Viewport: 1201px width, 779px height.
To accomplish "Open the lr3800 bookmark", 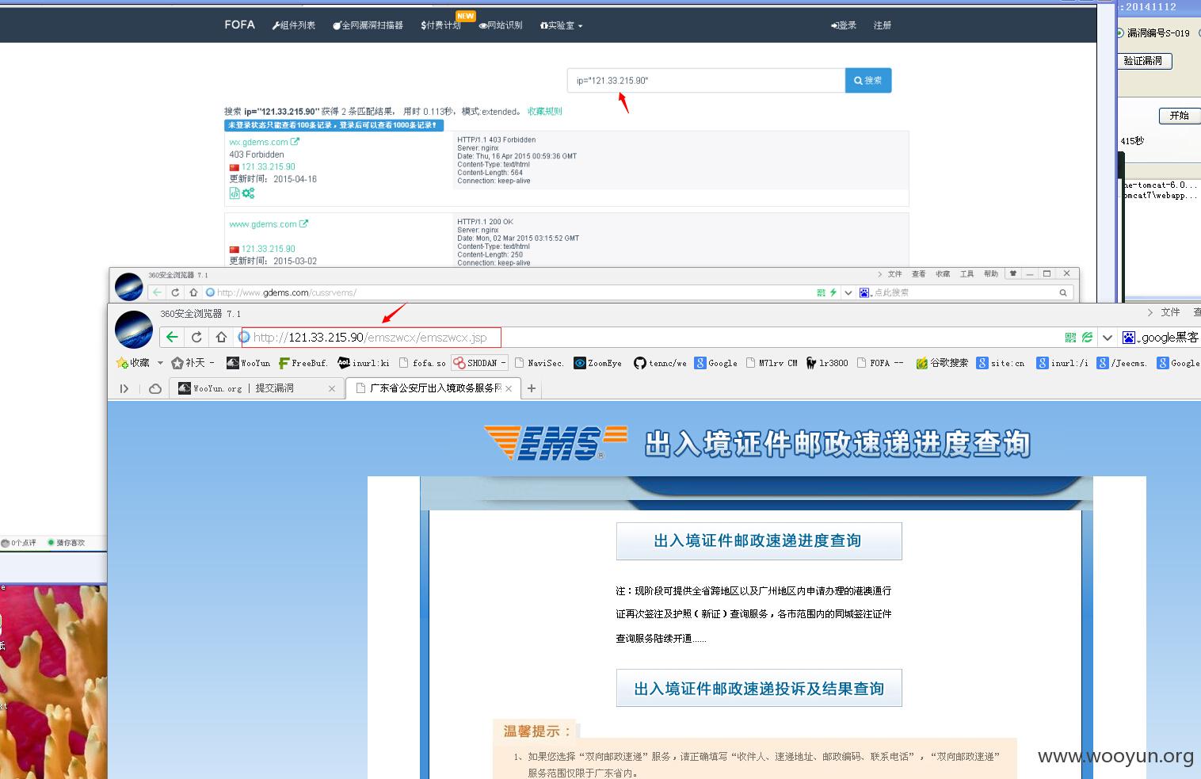I will click(826, 363).
